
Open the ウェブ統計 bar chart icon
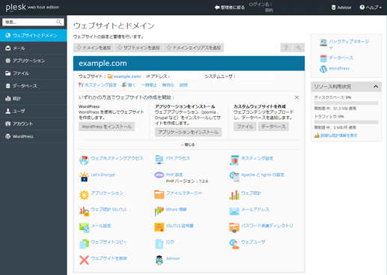pos(234,195)
